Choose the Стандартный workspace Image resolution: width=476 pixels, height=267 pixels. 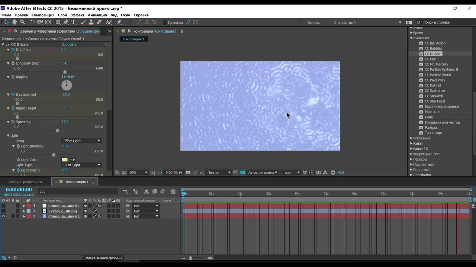click(345, 23)
